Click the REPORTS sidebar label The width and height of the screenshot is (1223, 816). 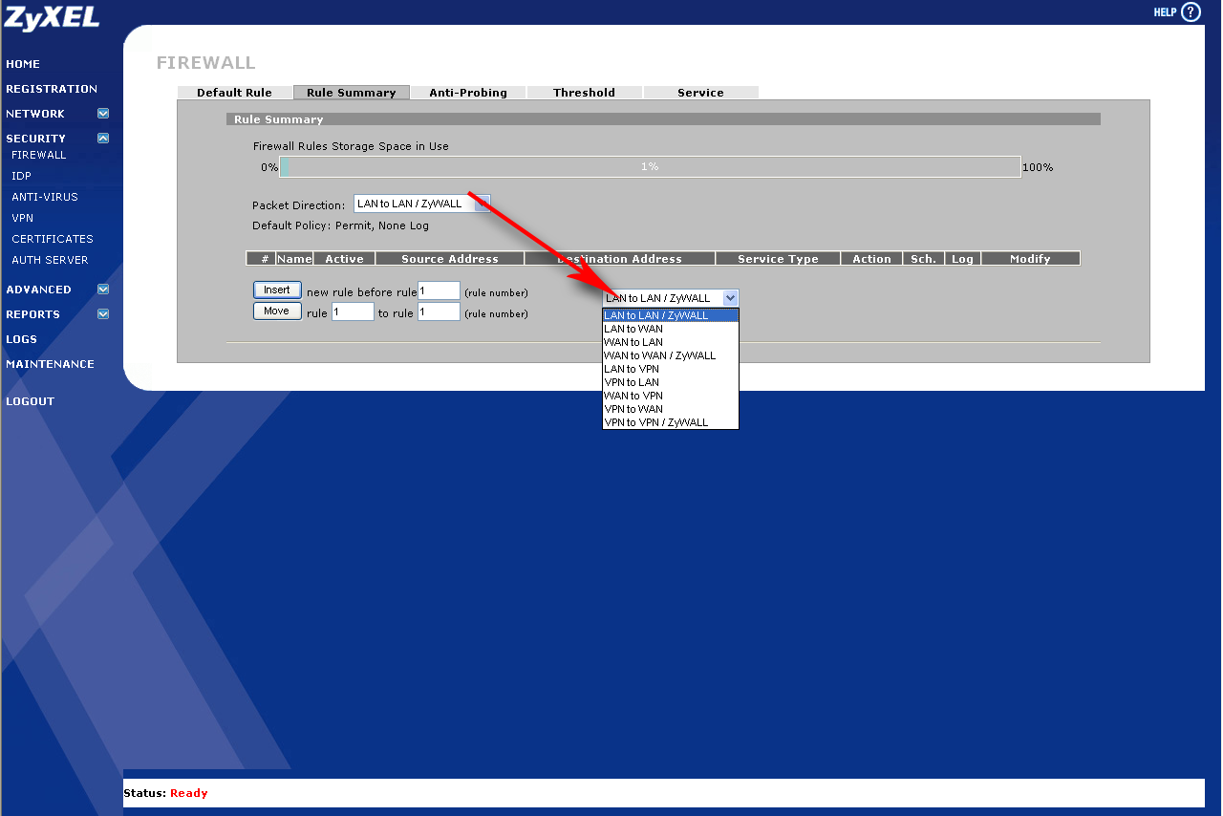coord(33,314)
